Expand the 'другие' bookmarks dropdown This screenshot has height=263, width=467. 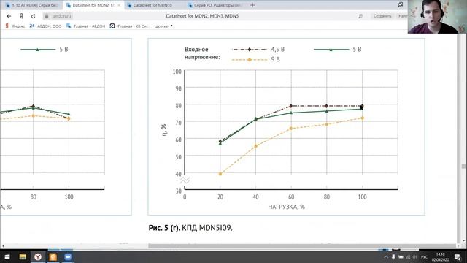tap(163, 26)
